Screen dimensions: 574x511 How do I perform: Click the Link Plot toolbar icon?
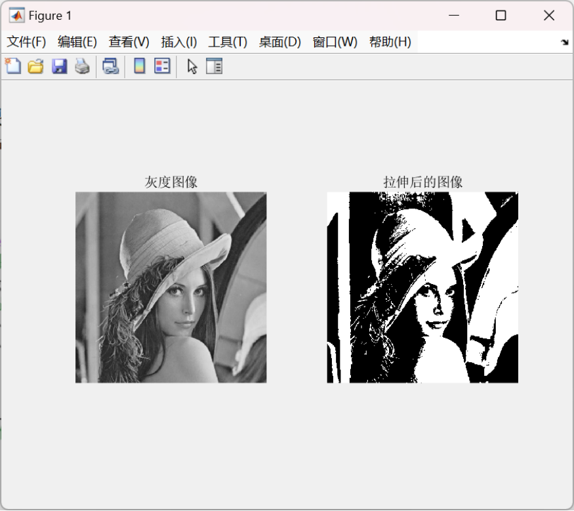(x=111, y=66)
